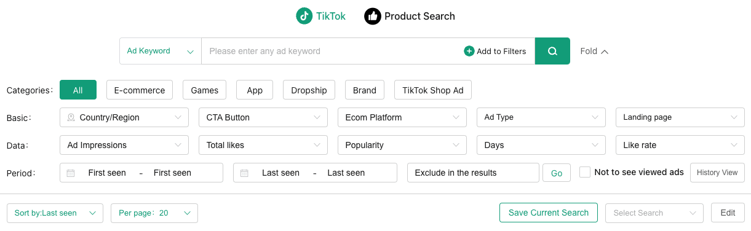Click the Product Search thumbs-up icon
This screenshot has width=751, height=231.
click(372, 16)
